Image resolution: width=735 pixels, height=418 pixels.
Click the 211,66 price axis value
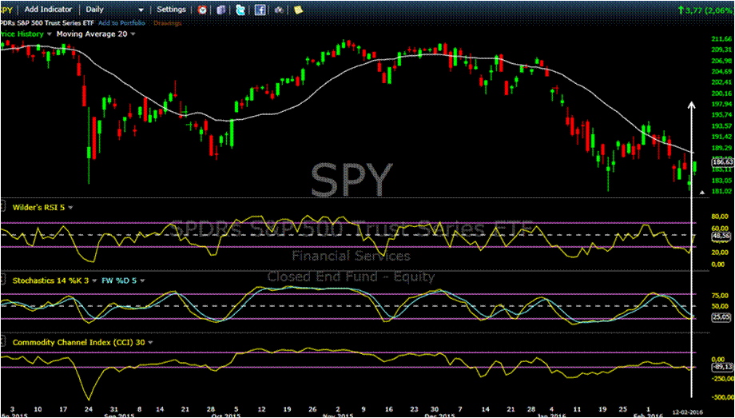pyautogui.click(x=722, y=38)
